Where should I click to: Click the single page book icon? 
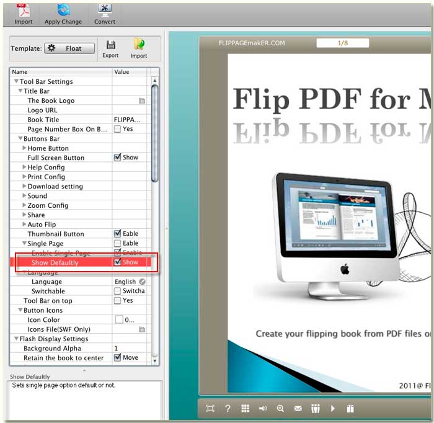pos(350,408)
